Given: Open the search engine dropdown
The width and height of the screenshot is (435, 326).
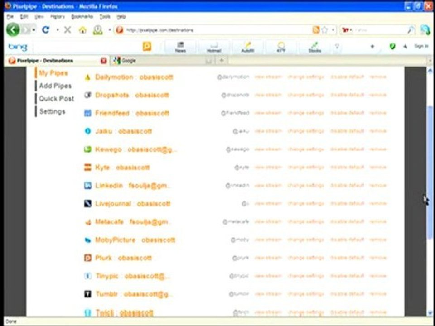Looking at the screenshot, I should point(347,30).
